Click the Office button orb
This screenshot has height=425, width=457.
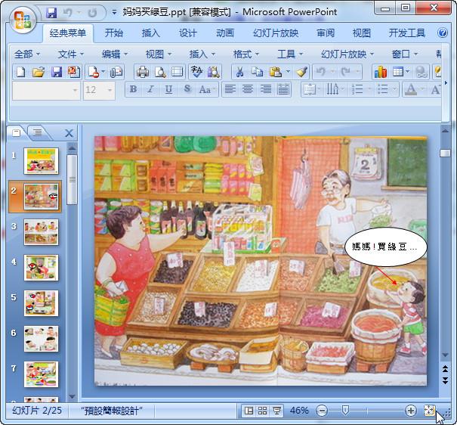(x=23, y=20)
